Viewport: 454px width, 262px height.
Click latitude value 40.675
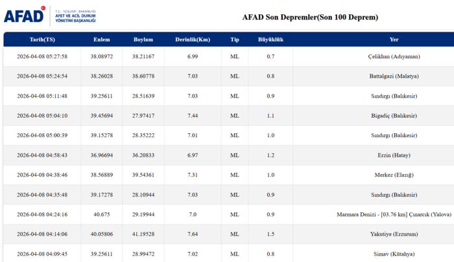point(102,214)
